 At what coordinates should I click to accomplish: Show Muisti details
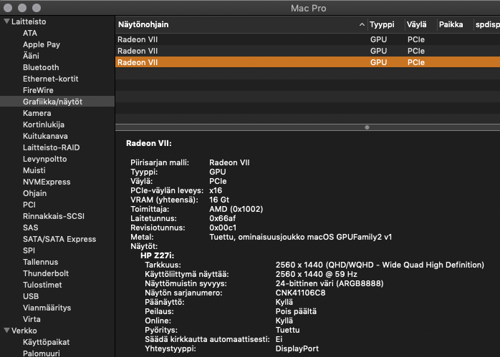click(34, 171)
